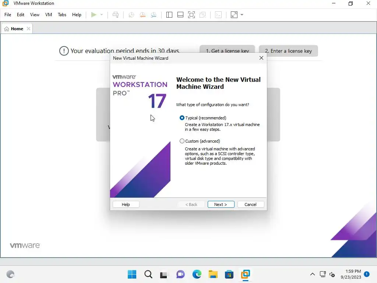
Task: Click the Unity mode toolbar icon
Action: [203, 15]
